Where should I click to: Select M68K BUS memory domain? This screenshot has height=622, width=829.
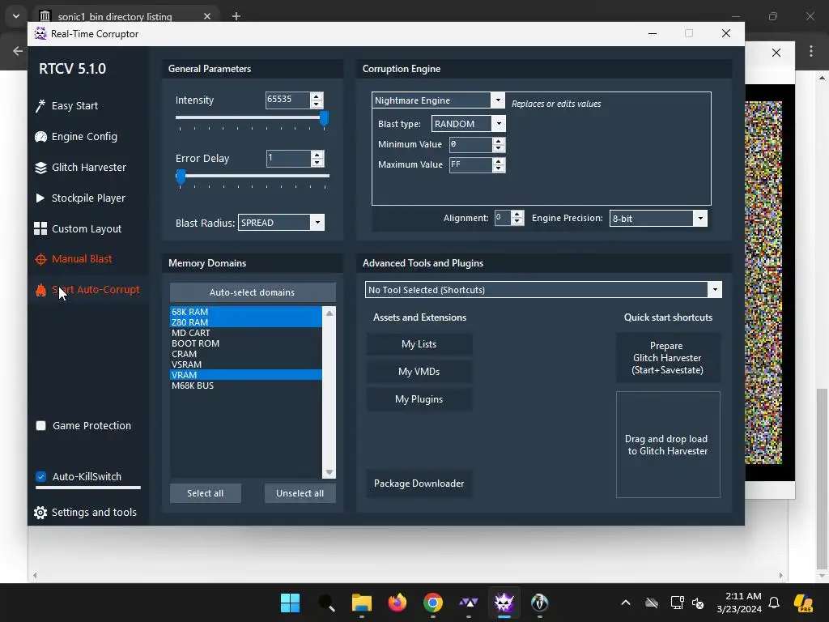(246, 386)
